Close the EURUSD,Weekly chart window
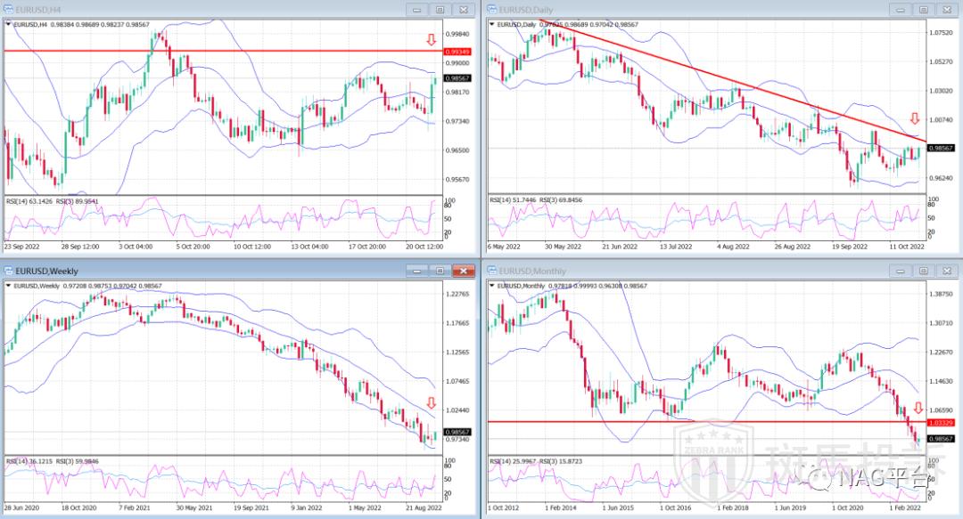This screenshot has width=963, height=519. 462,270
